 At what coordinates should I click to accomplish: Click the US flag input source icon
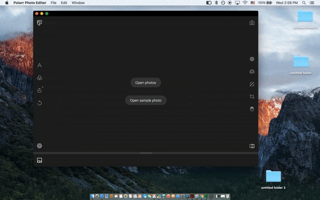pos(253,3)
